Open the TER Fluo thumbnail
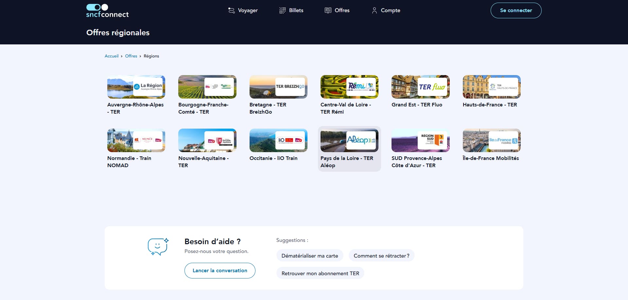Image resolution: width=628 pixels, height=300 pixels. tap(421, 87)
